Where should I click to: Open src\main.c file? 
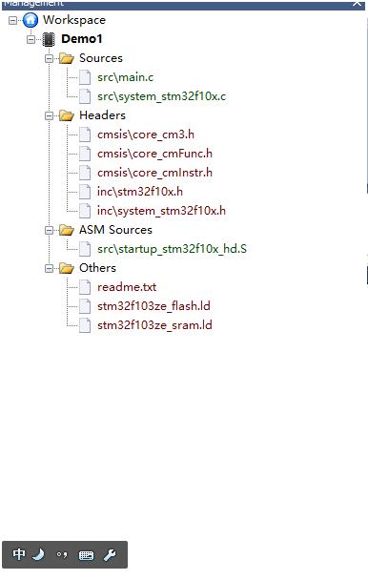[x=125, y=77]
